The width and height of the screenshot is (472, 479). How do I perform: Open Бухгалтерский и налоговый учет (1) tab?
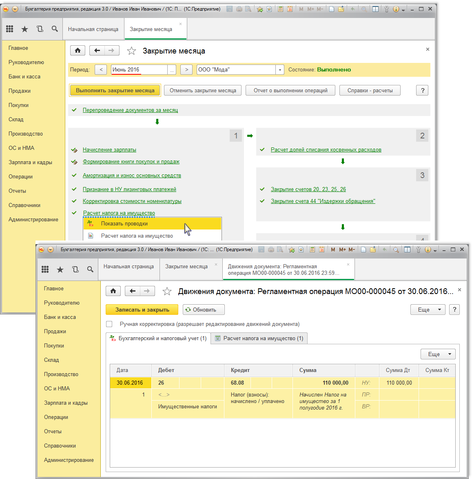158,338
